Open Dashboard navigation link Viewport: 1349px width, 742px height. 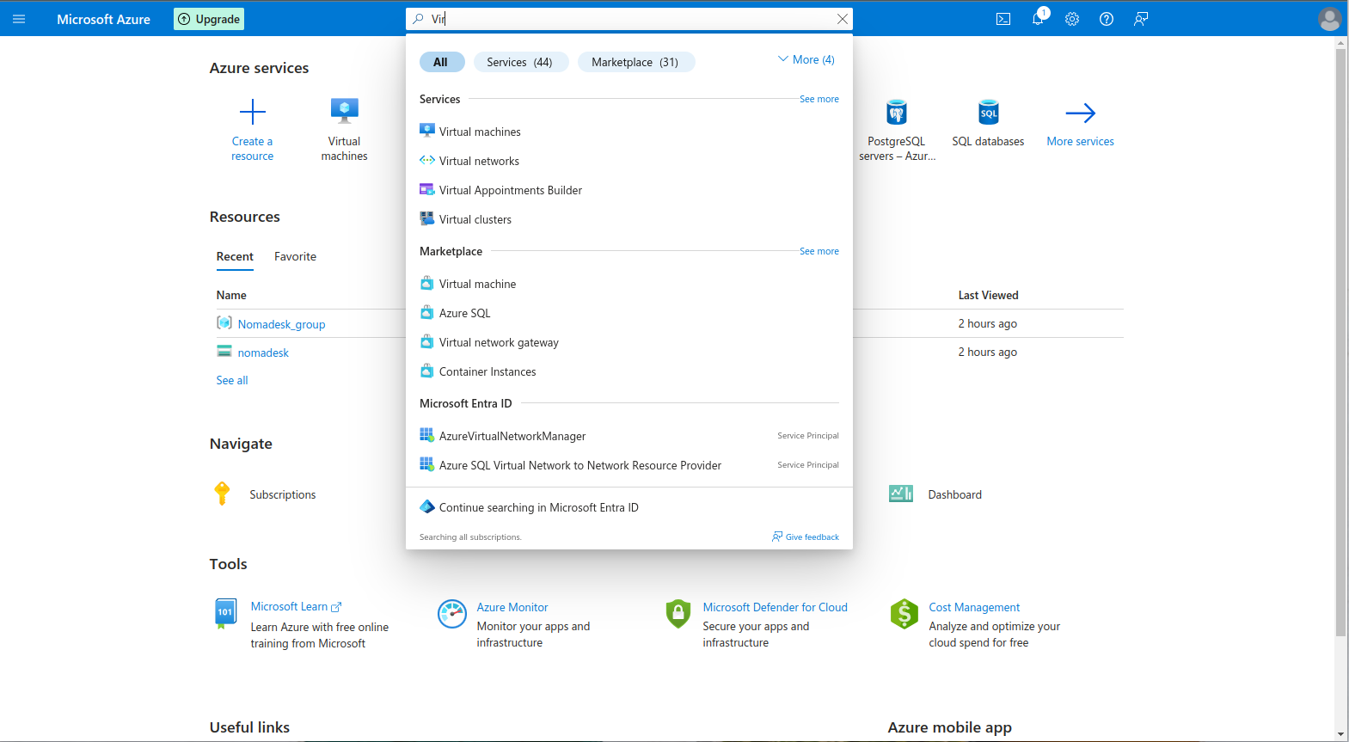coord(955,494)
